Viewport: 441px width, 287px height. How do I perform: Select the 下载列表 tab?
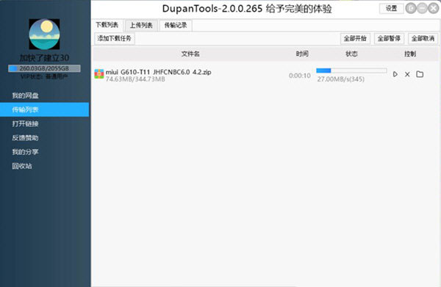pyautogui.click(x=107, y=25)
